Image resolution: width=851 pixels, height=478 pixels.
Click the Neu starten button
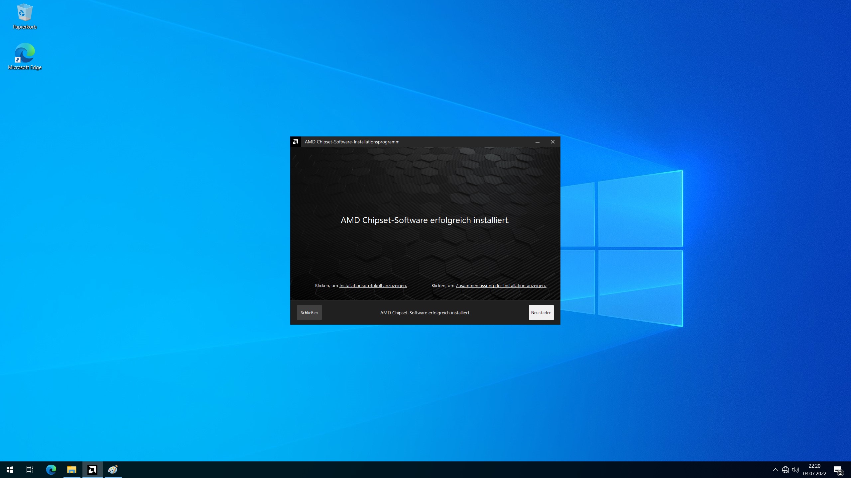[541, 312]
